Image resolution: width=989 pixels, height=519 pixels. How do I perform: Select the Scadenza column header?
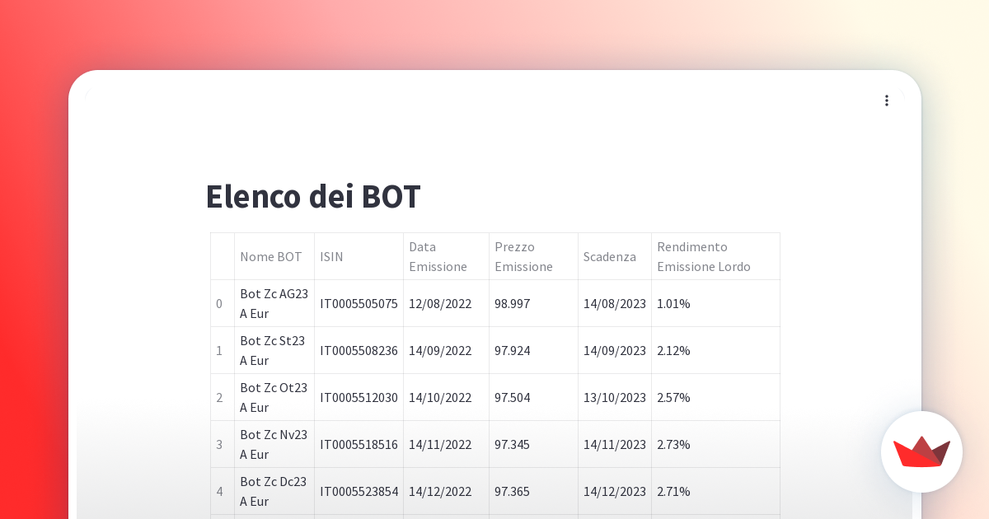pos(615,256)
